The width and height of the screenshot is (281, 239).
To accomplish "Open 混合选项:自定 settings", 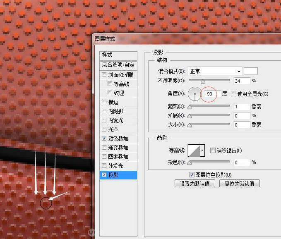I will (x=118, y=65).
